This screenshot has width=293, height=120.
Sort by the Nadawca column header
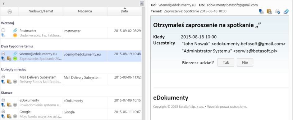click(85, 11)
